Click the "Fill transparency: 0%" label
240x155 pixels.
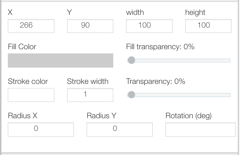click(x=160, y=47)
